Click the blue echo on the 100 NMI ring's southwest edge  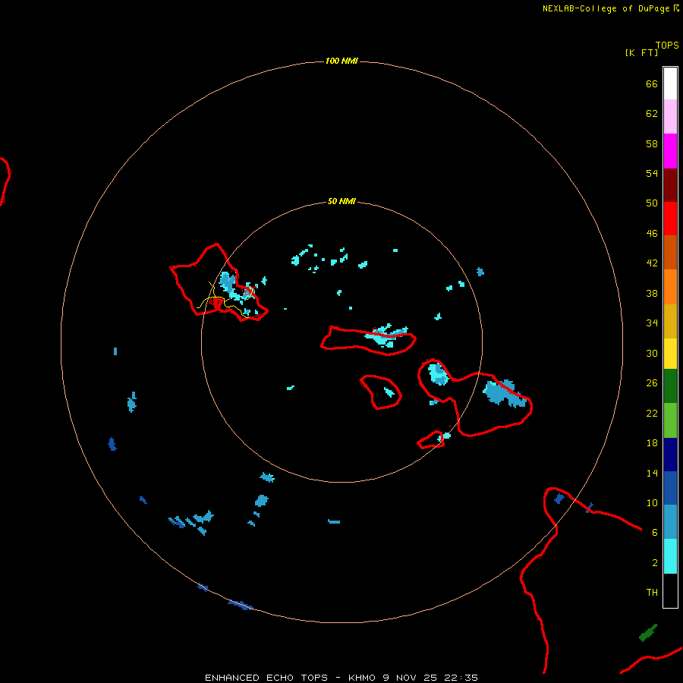(241, 605)
